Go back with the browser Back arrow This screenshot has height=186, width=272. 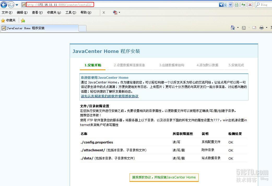pyautogui.click(x=4, y=5)
